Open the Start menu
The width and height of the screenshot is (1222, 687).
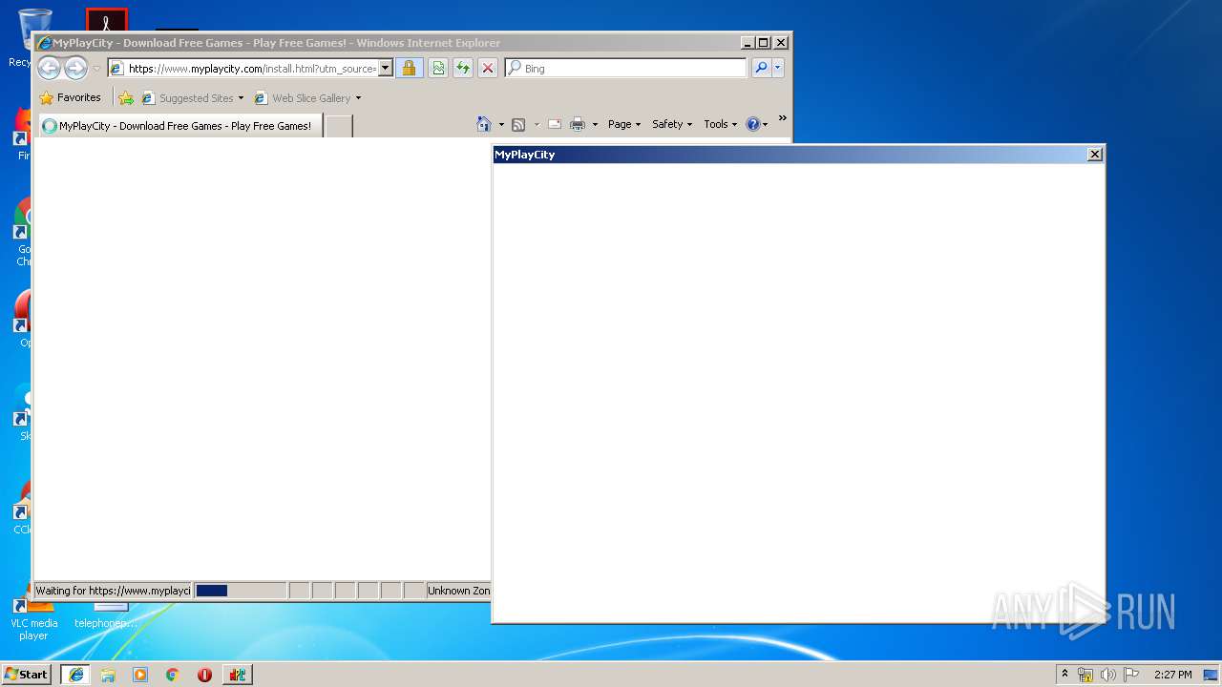coord(27,674)
